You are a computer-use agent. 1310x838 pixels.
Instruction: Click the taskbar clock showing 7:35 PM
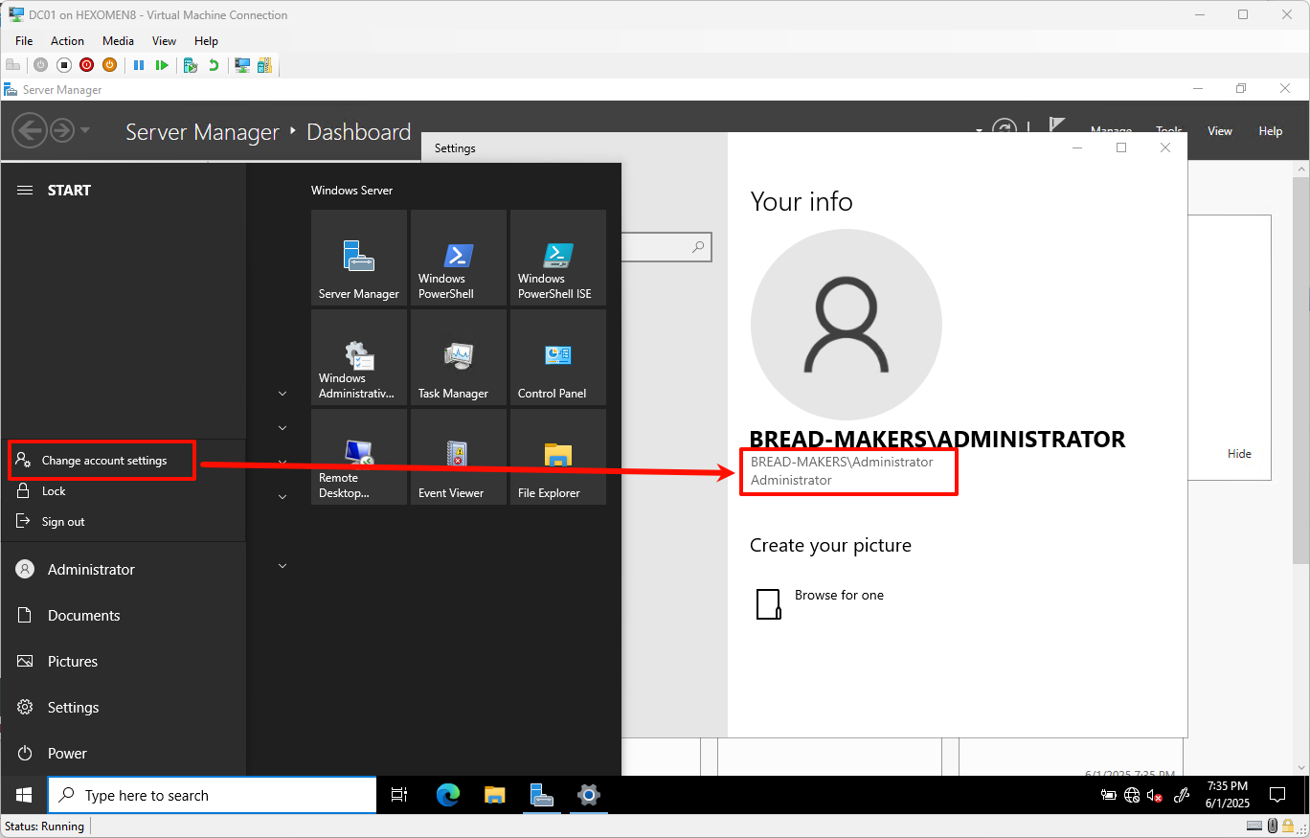tap(1227, 795)
